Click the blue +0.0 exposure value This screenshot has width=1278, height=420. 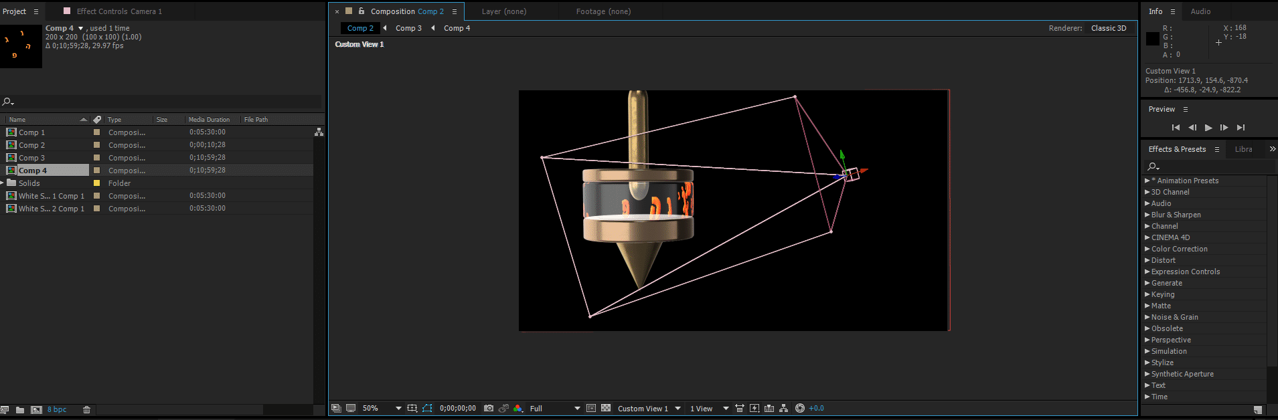tap(816, 408)
